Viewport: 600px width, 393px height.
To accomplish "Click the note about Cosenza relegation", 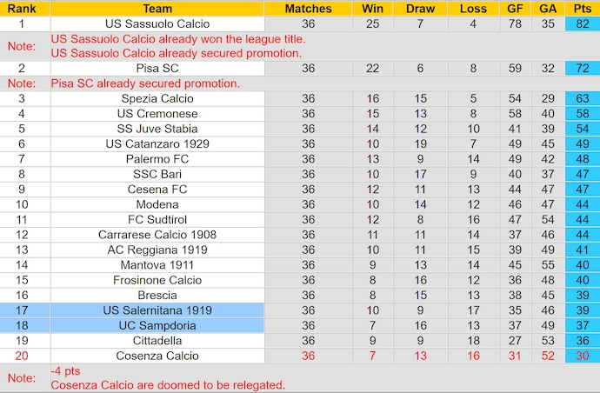I will (x=168, y=385).
